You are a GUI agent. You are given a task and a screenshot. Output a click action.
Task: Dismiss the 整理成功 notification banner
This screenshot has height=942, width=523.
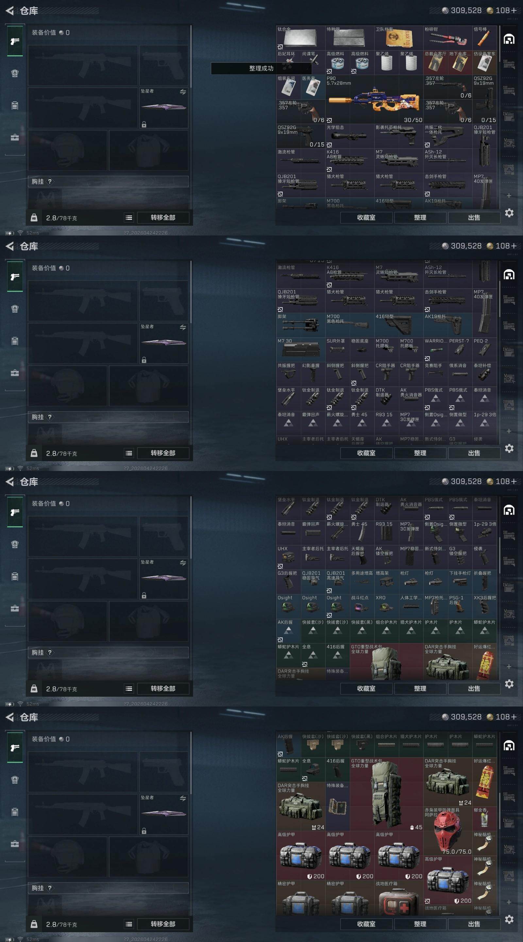tap(261, 68)
